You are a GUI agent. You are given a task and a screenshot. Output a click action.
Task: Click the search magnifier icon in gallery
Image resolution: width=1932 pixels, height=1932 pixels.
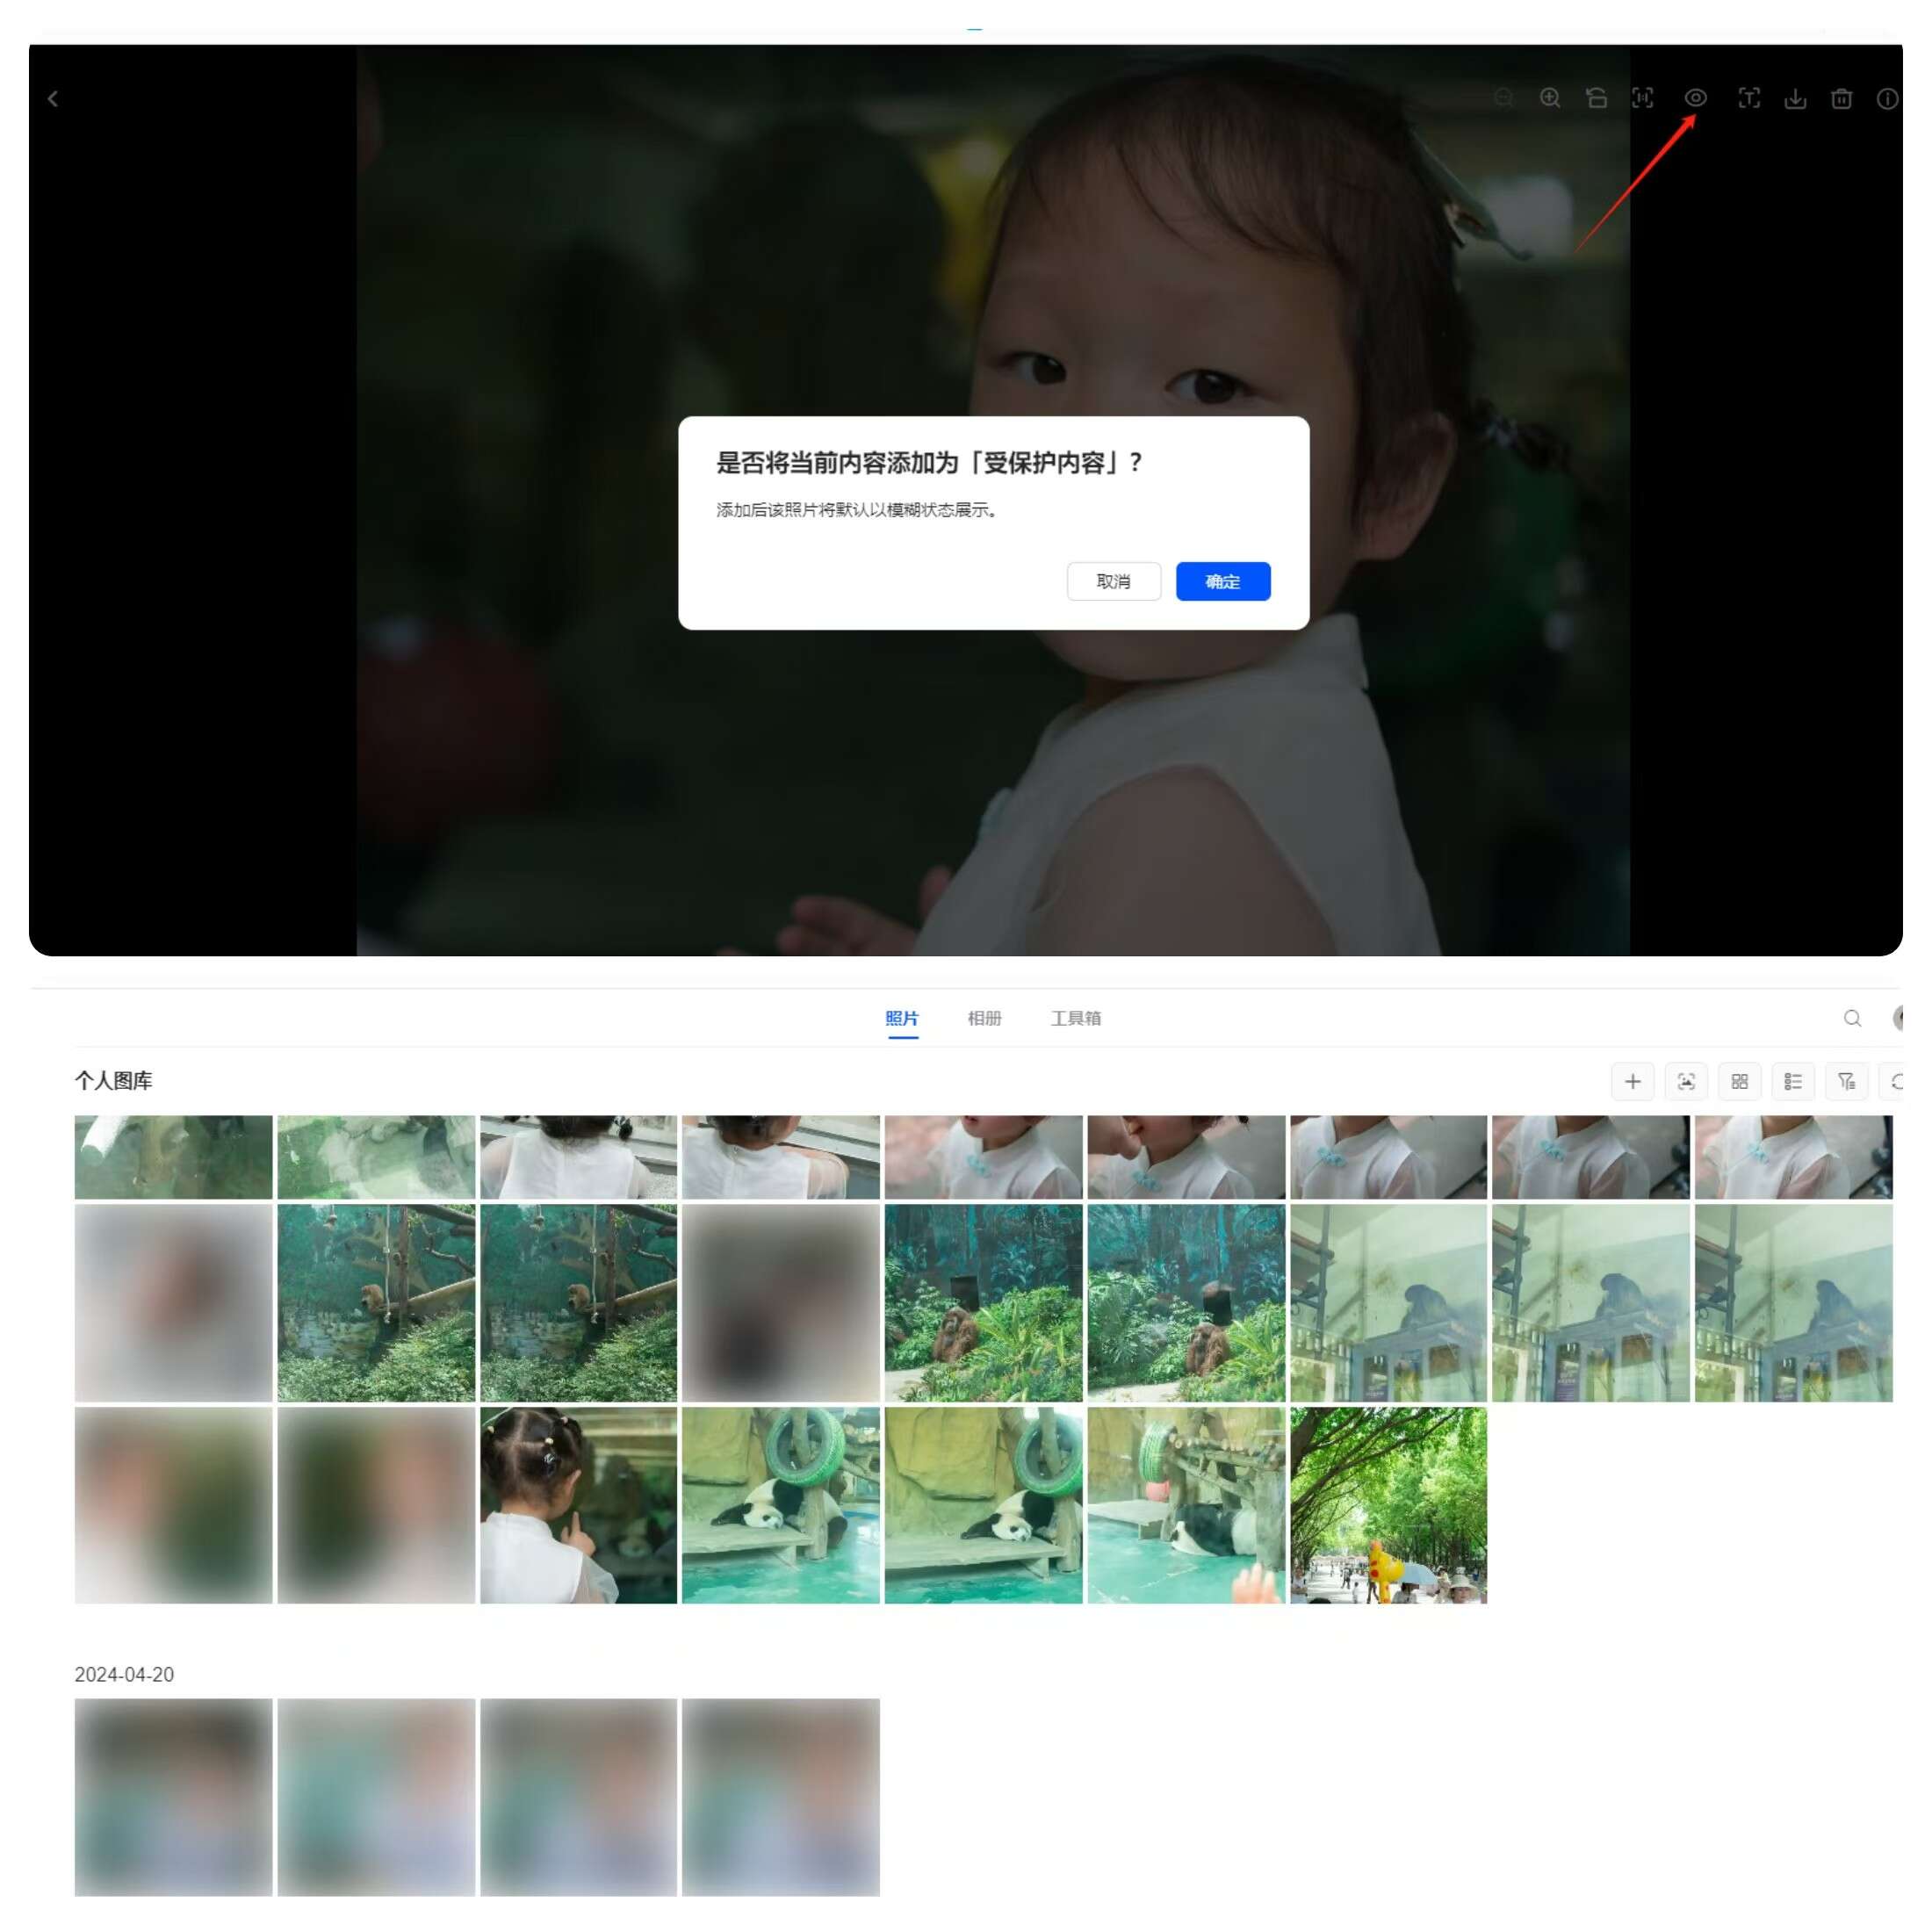[1852, 1018]
